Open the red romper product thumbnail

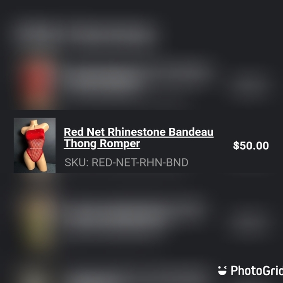pyautogui.click(x=35, y=145)
